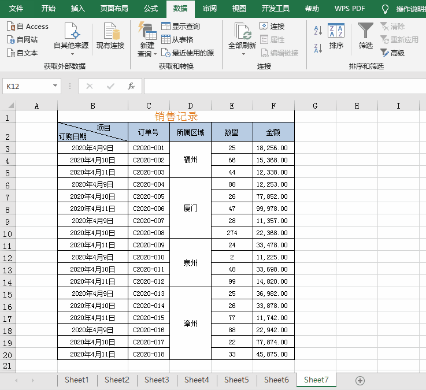The width and height of the screenshot is (426, 390).
Task: Click 从表格 from table icon
Action: pos(165,39)
